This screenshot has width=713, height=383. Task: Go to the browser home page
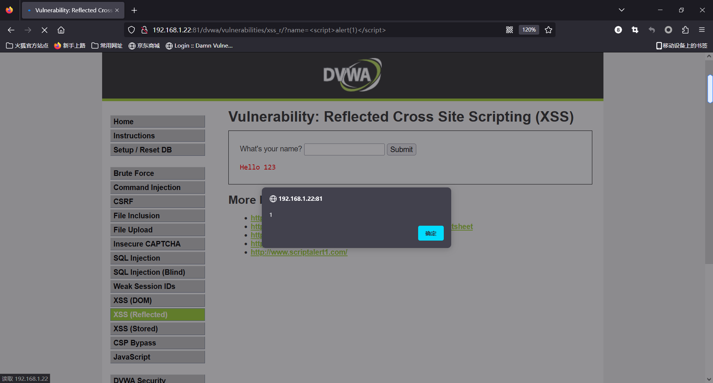pos(61,30)
